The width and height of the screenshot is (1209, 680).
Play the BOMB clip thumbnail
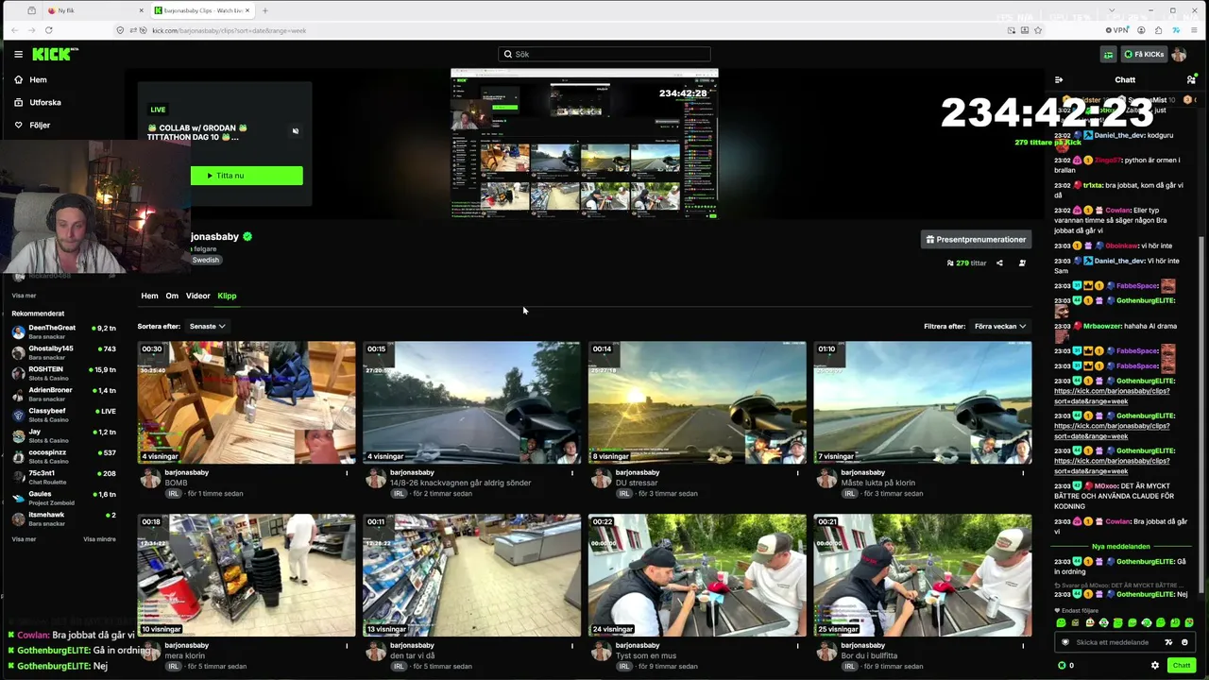(x=247, y=402)
